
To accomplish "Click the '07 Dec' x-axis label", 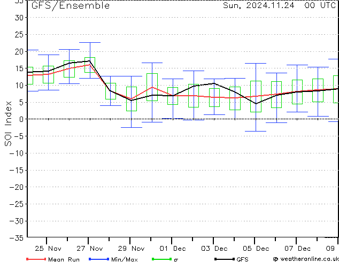I will [297, 249].
